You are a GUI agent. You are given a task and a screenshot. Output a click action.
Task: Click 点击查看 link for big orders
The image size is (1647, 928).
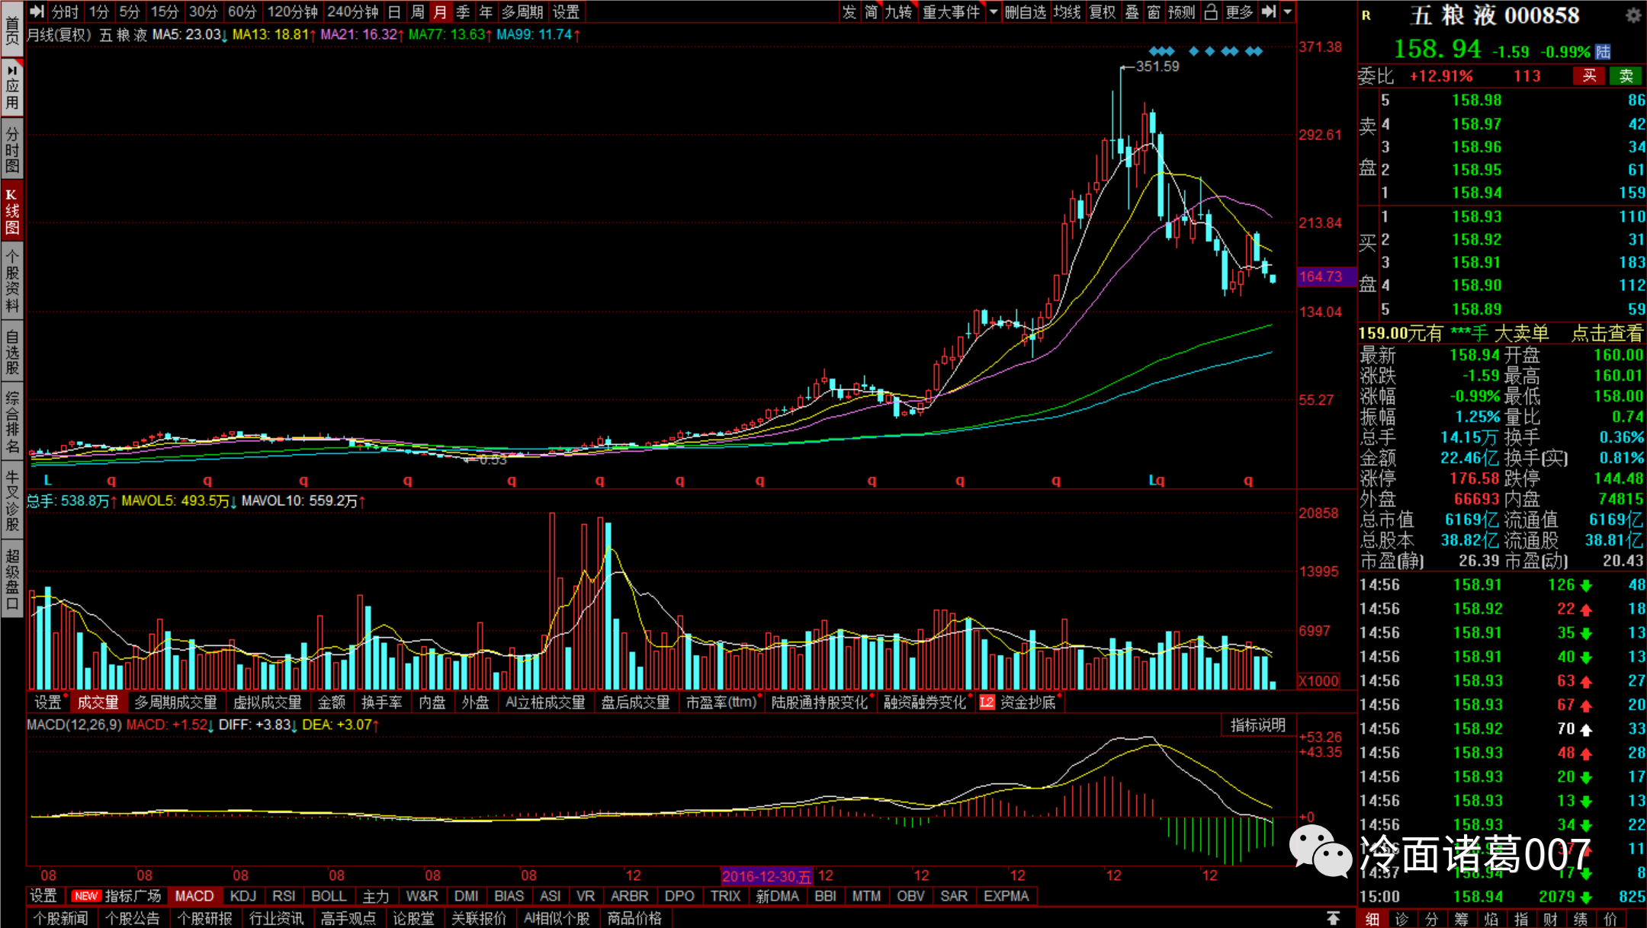1607,333
